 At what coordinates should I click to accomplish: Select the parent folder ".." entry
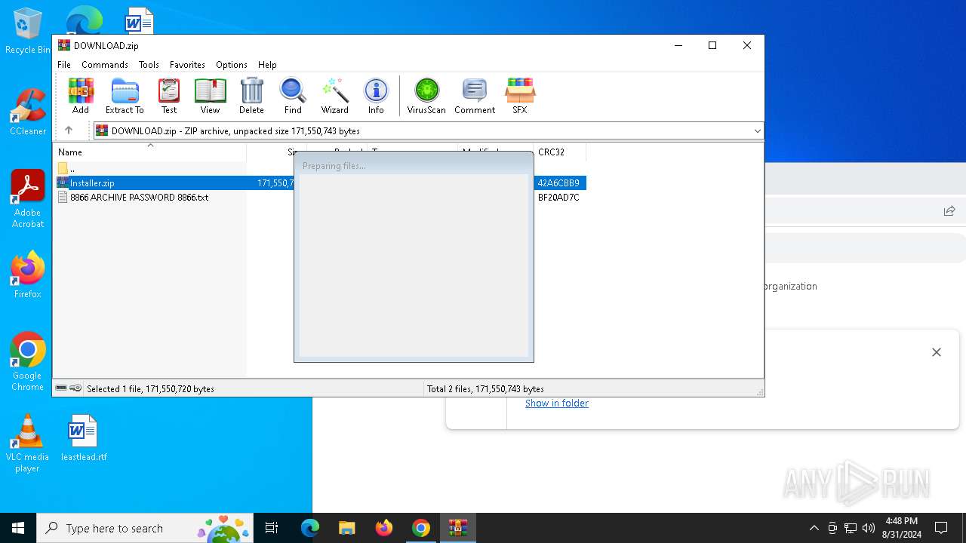(66, 168)
